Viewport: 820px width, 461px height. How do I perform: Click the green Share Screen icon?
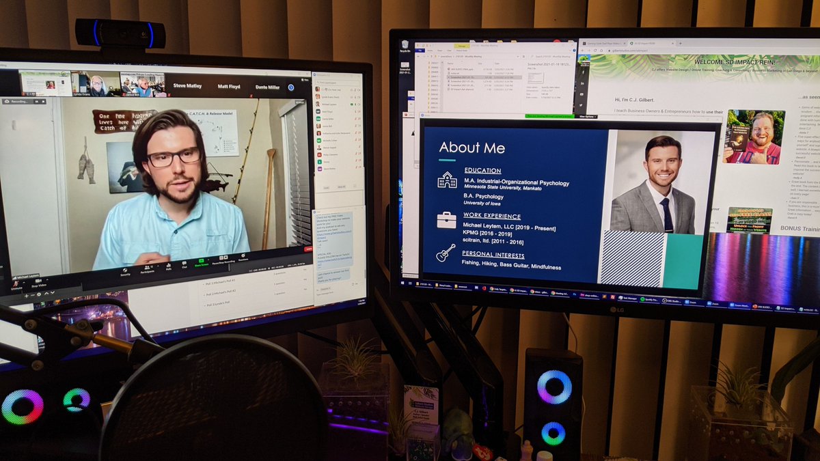pos(202,261)
